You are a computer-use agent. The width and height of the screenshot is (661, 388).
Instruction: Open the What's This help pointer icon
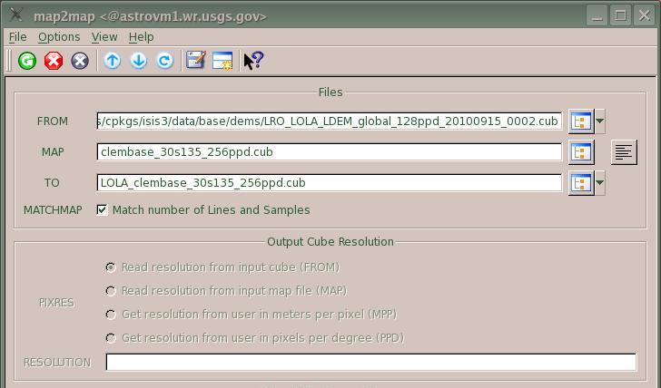pos(253,61)
